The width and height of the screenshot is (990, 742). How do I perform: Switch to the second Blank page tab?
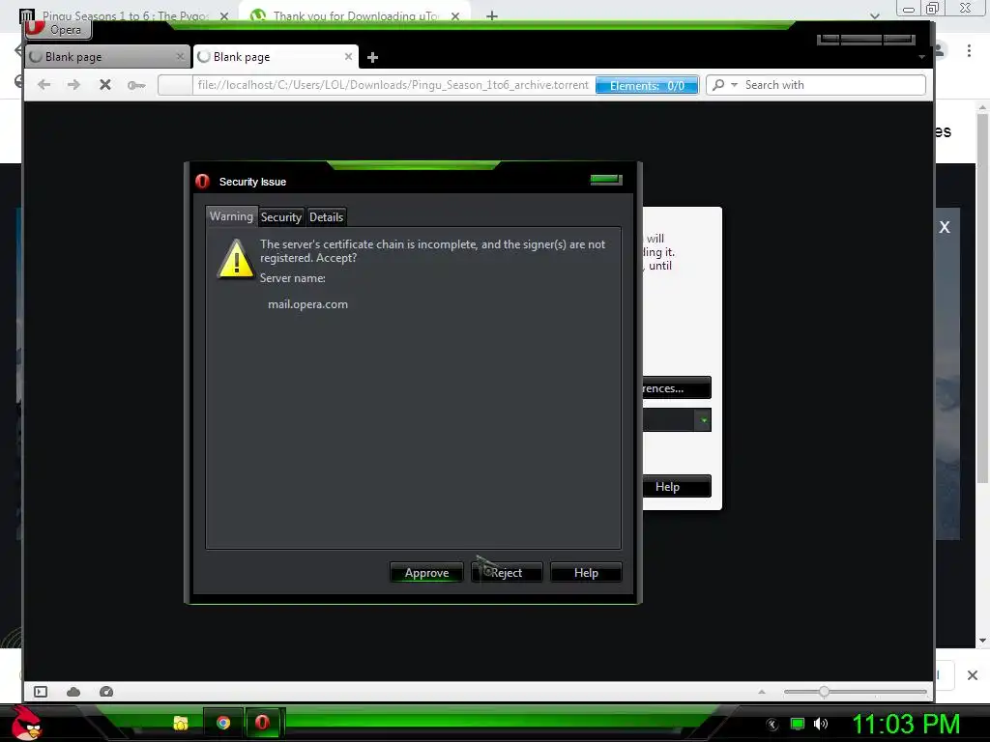tap(276, 57)
